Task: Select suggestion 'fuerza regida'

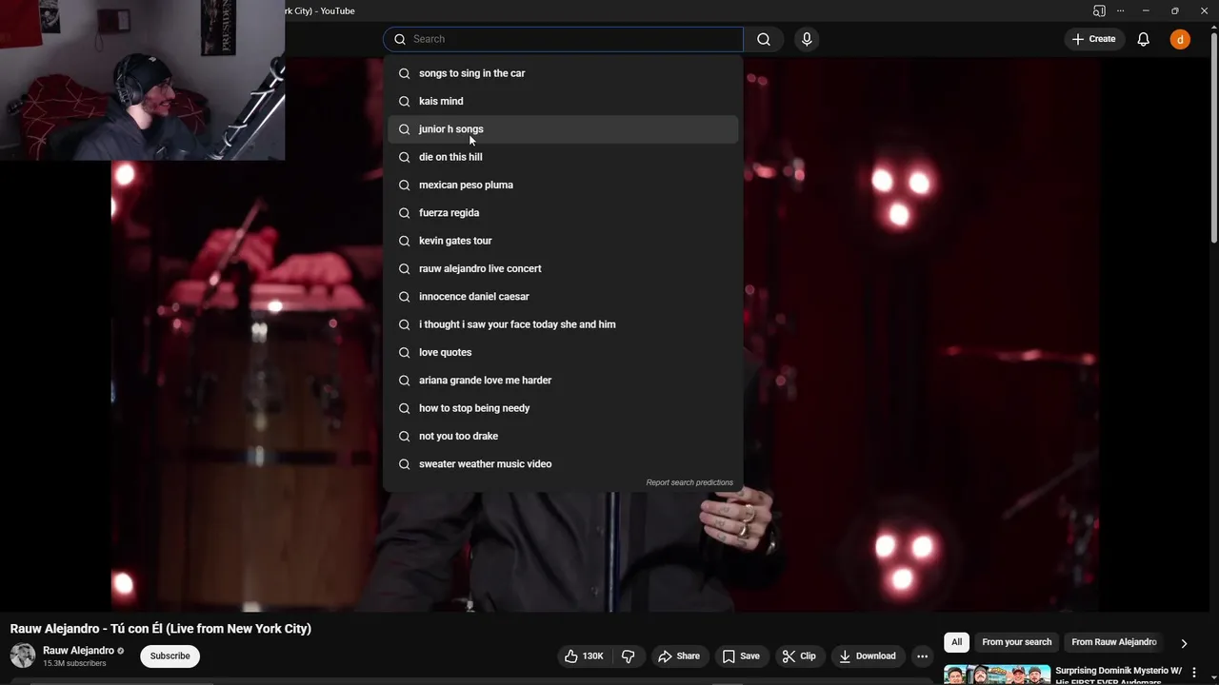Action: [563, 213]
